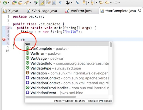Click the Open Type folder icon
This screenshot has height=110, width=143.
coord(14,3)
